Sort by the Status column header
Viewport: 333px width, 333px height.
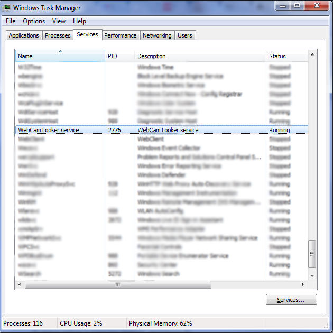(287, 56)
